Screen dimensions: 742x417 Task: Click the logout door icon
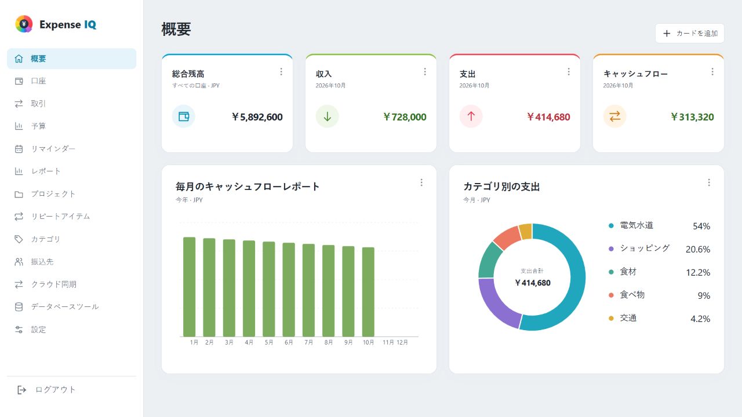coord(22,390)
